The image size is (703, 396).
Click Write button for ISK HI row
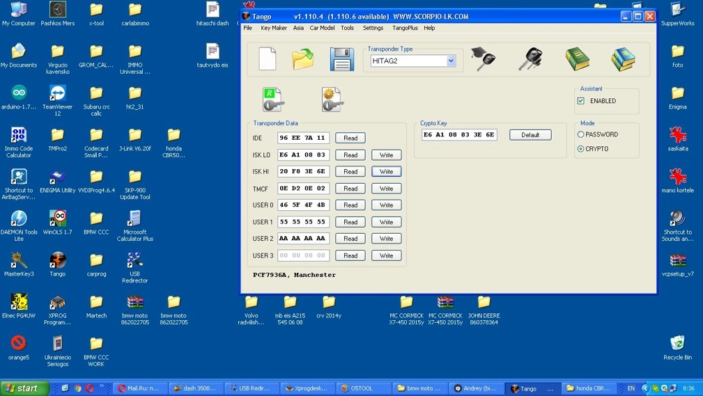pyautogui.click(x=387, y=172)
